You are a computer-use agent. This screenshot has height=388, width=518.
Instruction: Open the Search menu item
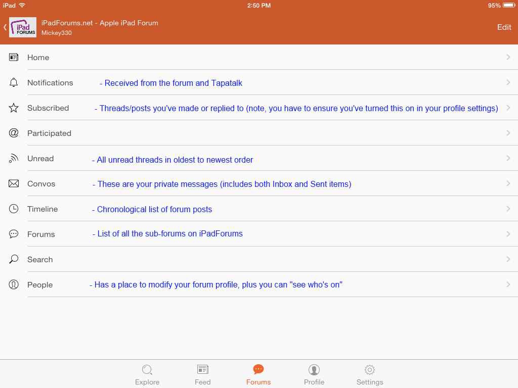point(259,259)
